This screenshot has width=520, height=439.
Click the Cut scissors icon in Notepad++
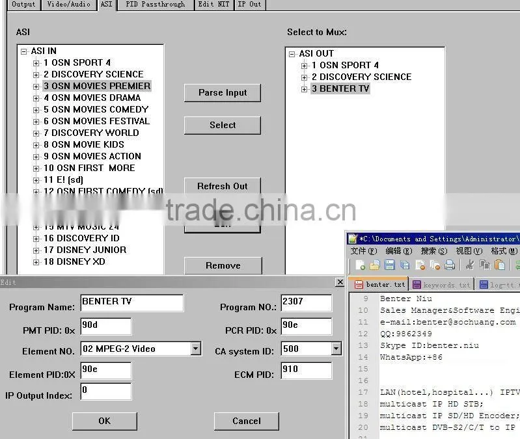point(470,265)
